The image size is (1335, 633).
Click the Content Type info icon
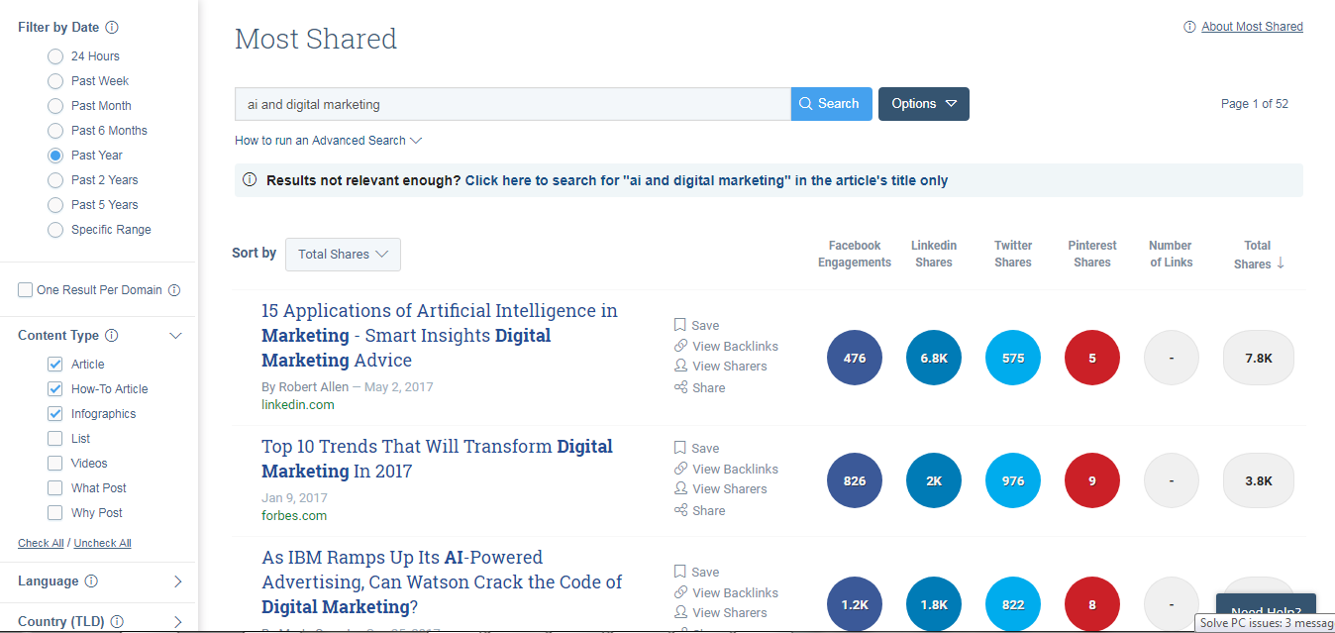[112, 336]
